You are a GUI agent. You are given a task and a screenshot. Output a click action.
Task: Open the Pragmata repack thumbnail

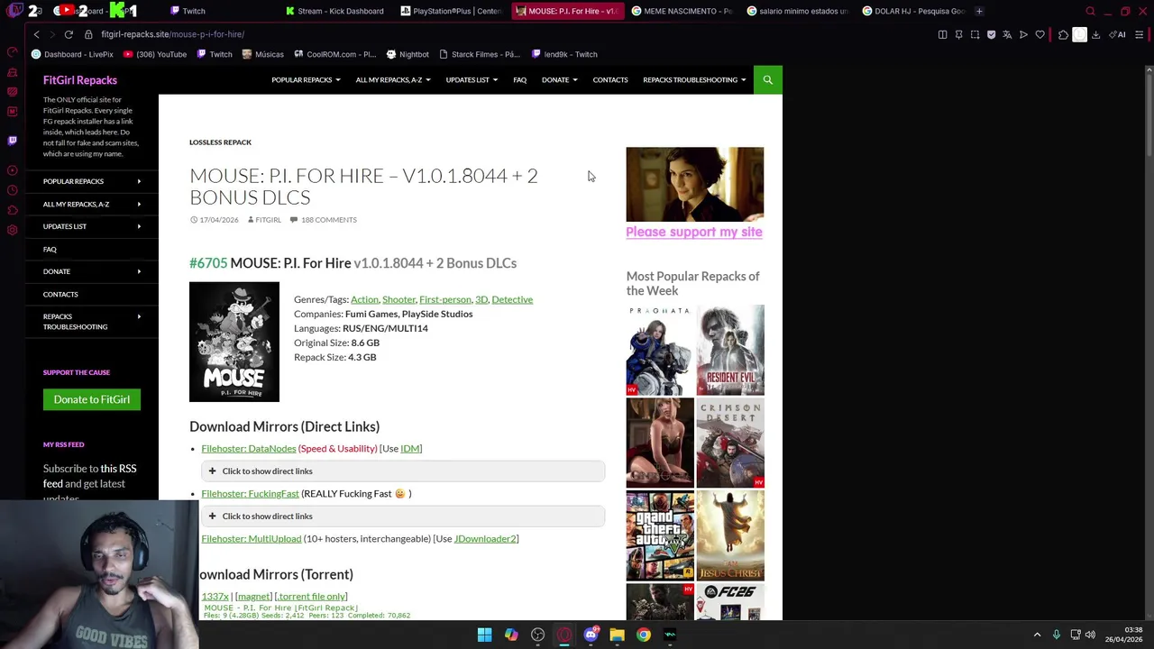(660, 350)
